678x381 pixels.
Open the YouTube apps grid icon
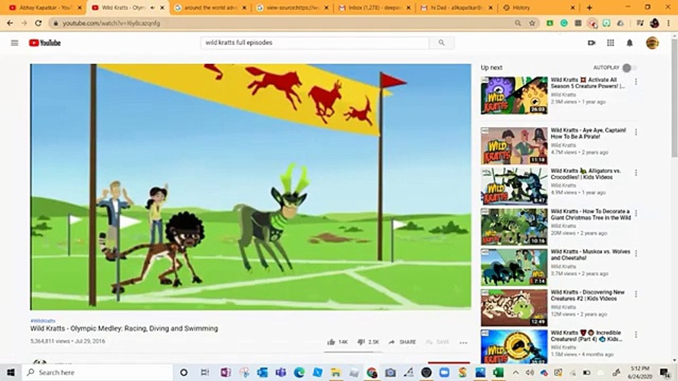pyautogui.click(x=610, y=43)
